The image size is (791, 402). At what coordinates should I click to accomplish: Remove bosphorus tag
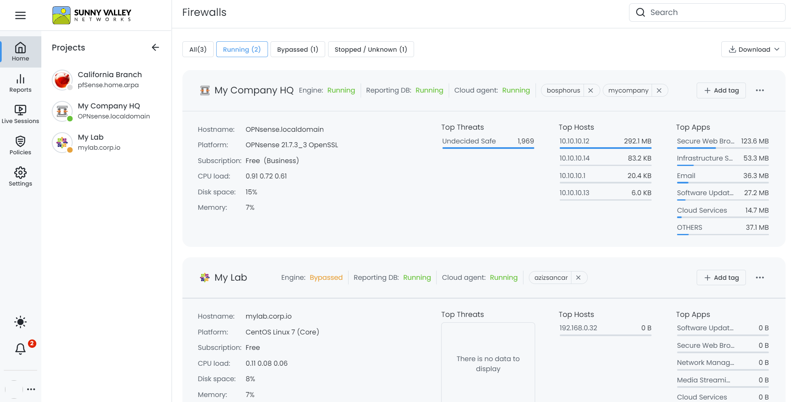[591, 90]
